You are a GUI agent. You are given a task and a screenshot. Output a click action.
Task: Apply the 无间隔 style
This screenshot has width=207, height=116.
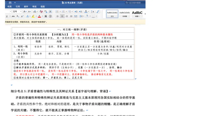click(x=125, y=14)
